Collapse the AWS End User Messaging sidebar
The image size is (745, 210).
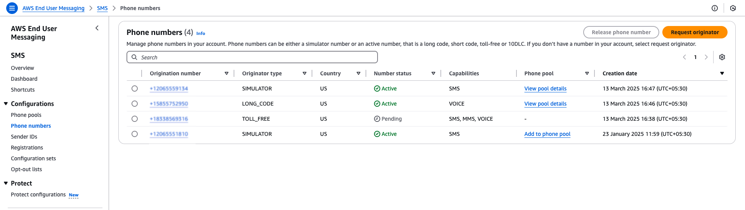pyautogui.click(x=97, y=28)
